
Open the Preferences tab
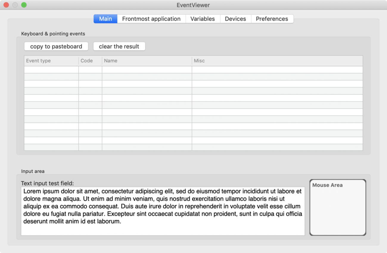click(x=272, y=19)
